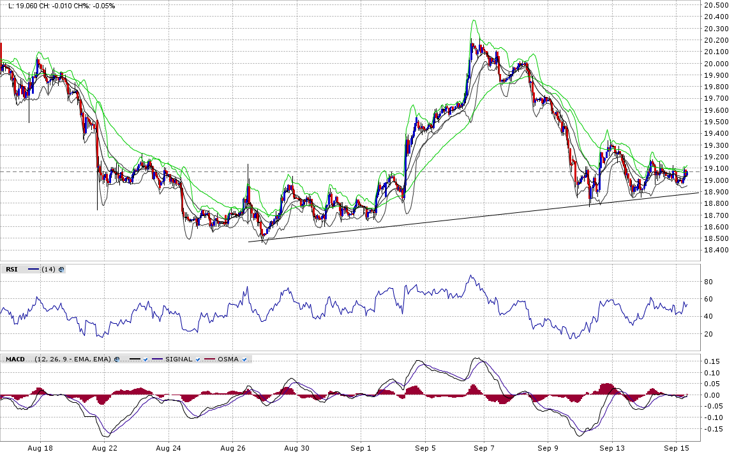The height and width of the screenshot is (457, 734).
Task: Click the MACD parameters (12, 26, 9 - EMA, EMA)
Action: point(73,359)
